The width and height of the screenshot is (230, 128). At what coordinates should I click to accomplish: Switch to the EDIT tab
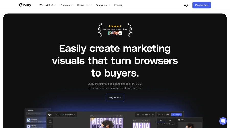point(161,120)
